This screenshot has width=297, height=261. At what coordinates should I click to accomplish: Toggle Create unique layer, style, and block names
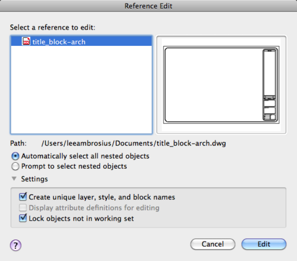pyautogui.click(x=23, y=197)
